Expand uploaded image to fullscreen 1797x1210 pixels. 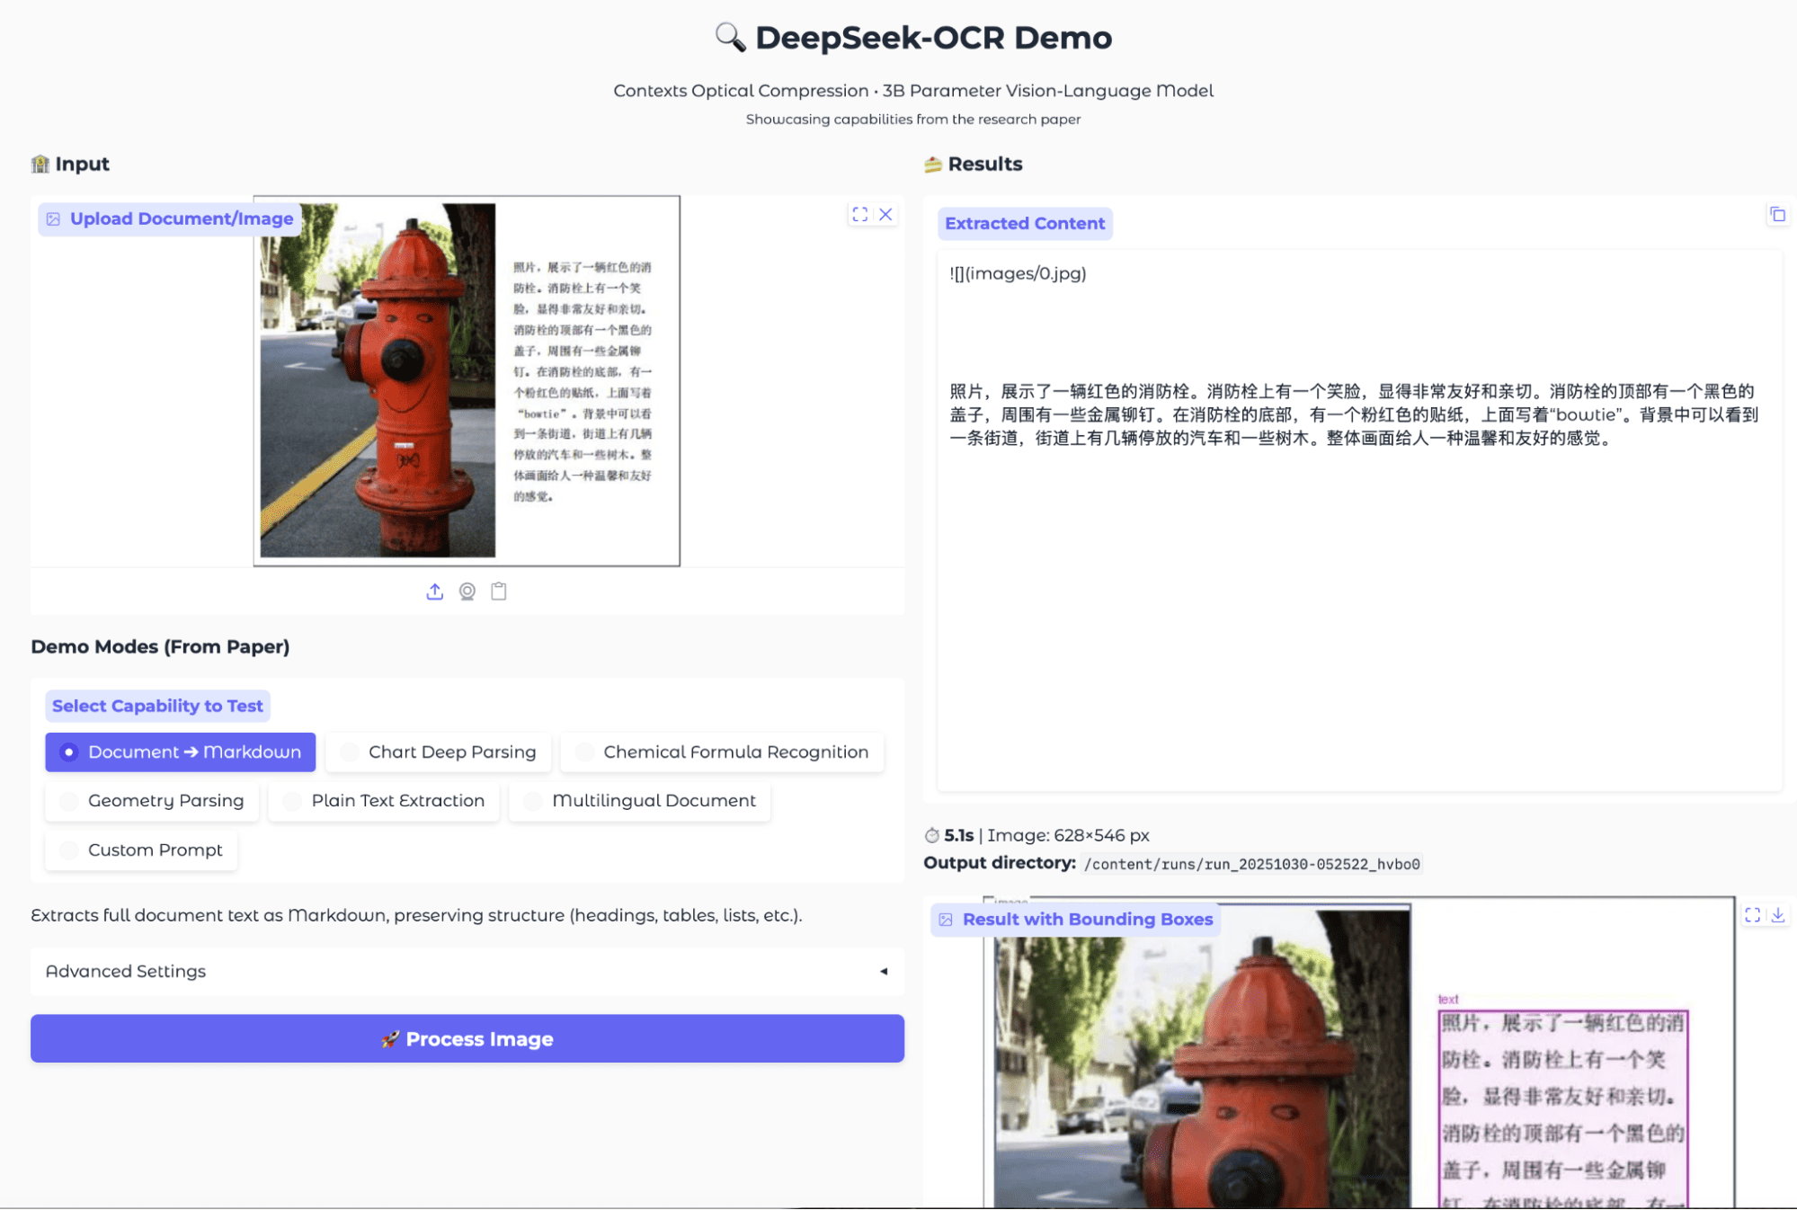860,214
